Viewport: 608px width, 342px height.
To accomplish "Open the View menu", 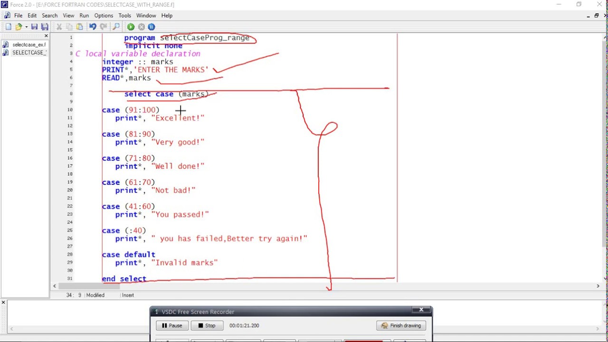I will pyautogui.click(x=68, y=16).
